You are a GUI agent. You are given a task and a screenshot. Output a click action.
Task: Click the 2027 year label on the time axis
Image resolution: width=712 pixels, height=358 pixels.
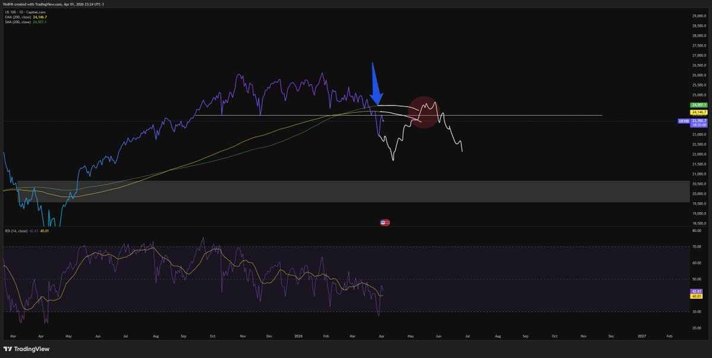coord(641,335)
